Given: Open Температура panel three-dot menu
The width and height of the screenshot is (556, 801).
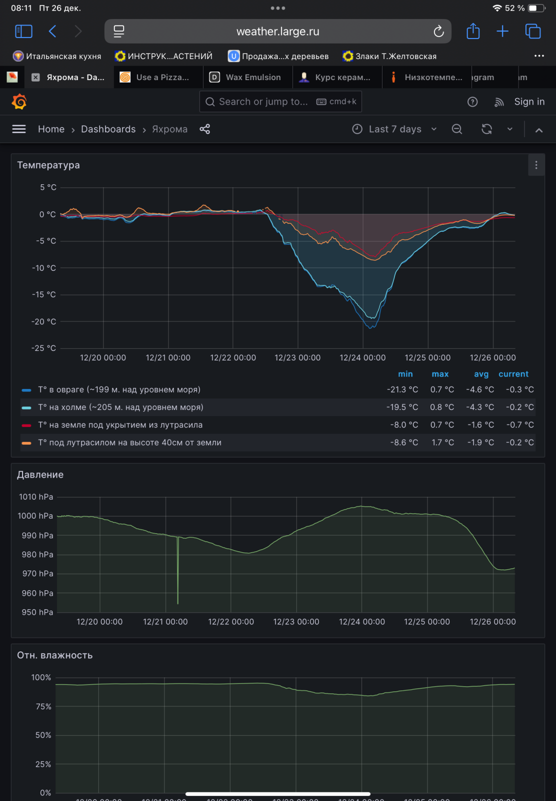Looking at the screenshot, I should pos(536,165).
